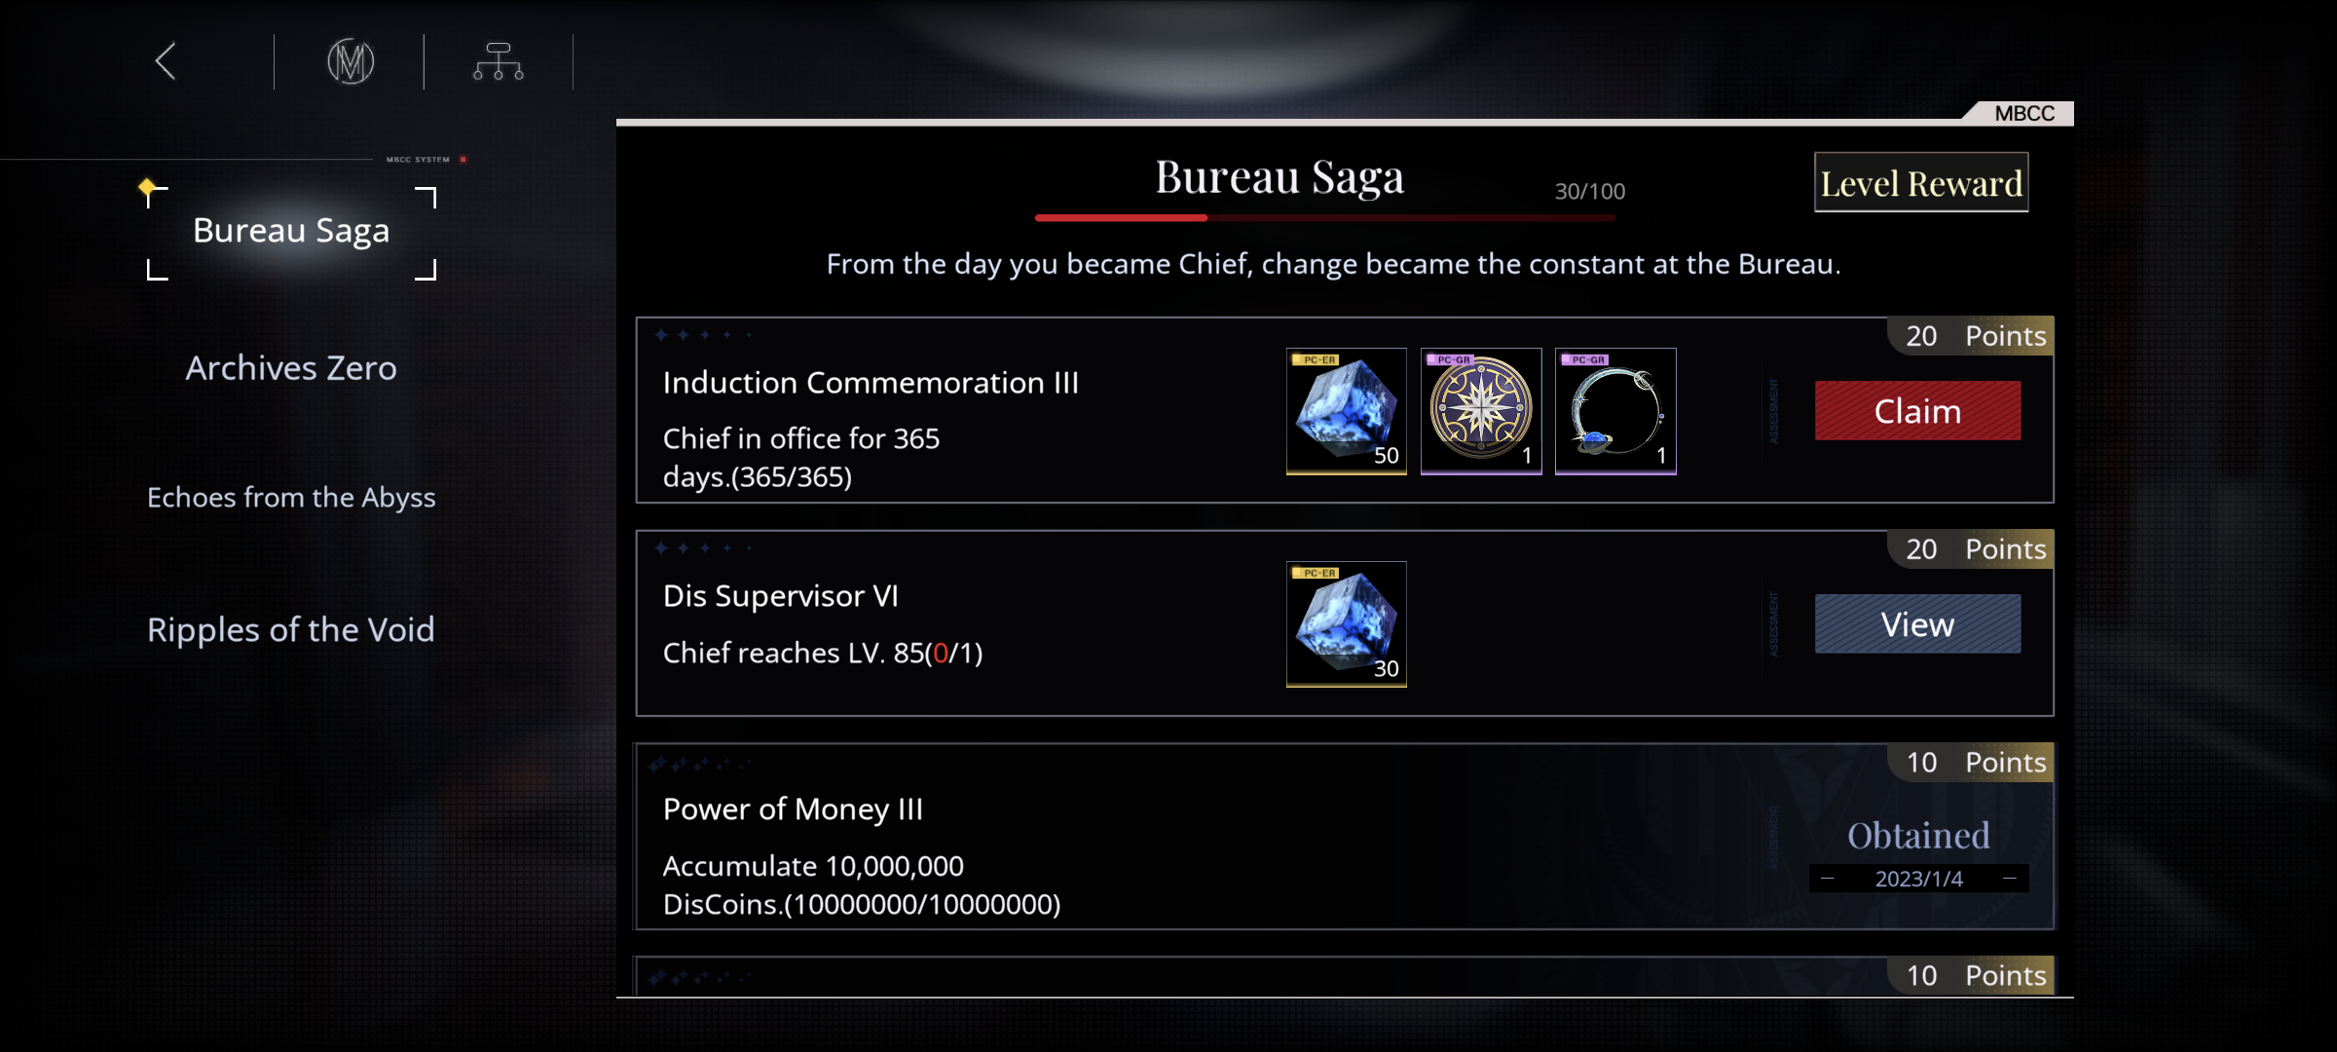Click the 30/100 points counter
The height and width of the screenshot is (1052, 2337).
click(1589, 192)
